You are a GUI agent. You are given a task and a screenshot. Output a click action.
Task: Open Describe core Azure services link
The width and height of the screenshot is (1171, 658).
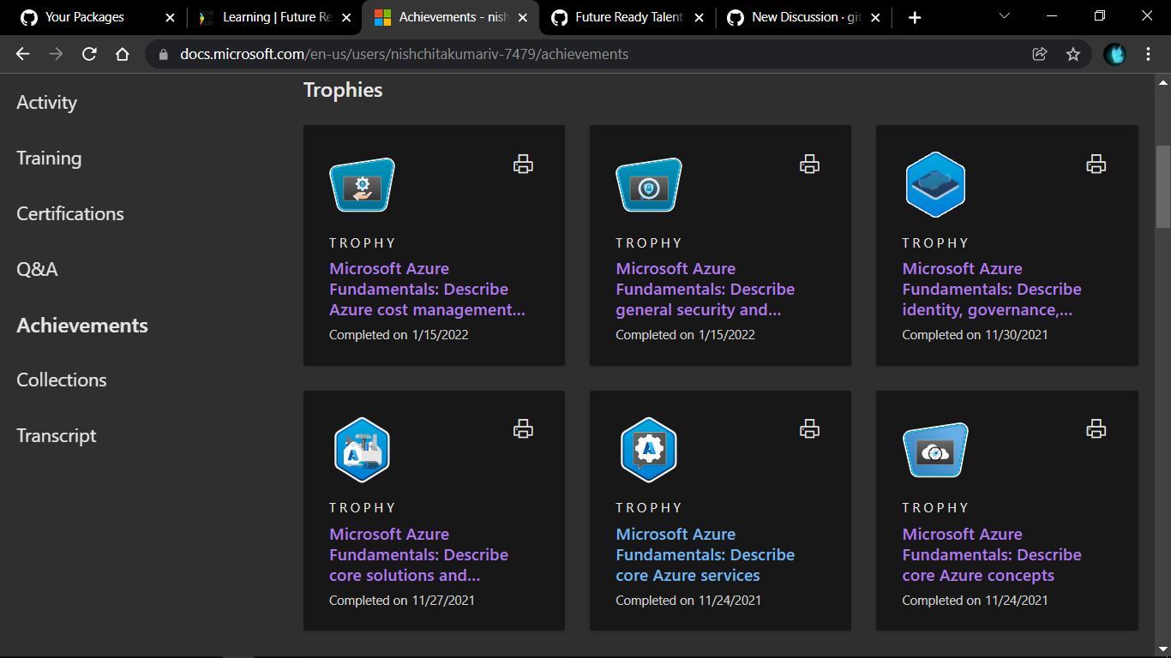pos(705,555)
